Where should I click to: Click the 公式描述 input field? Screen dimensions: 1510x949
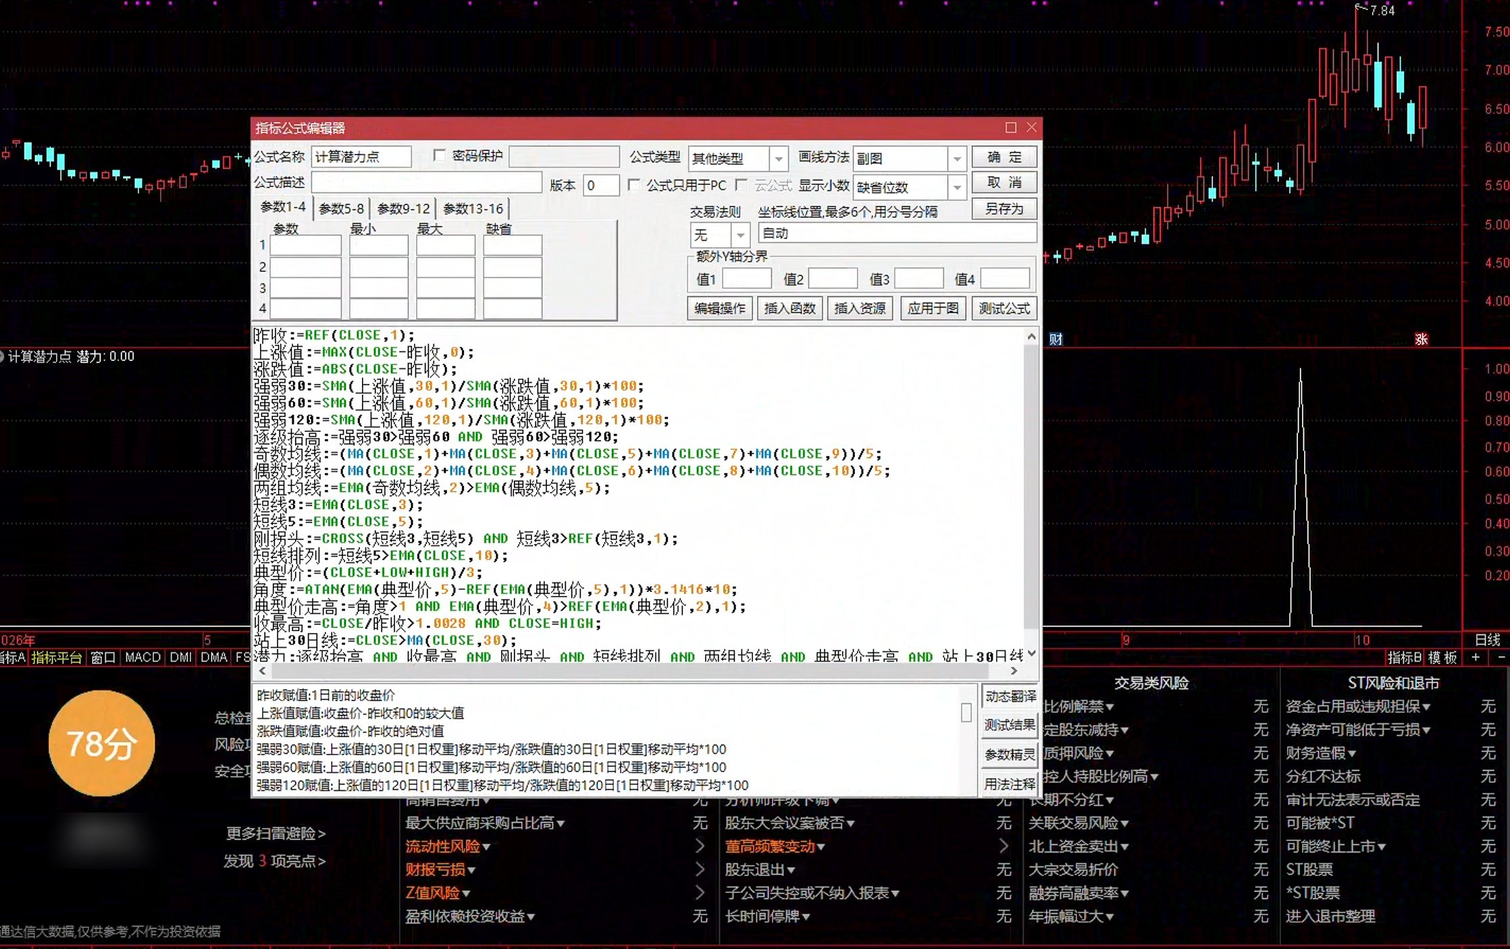(x=426, y=183)
